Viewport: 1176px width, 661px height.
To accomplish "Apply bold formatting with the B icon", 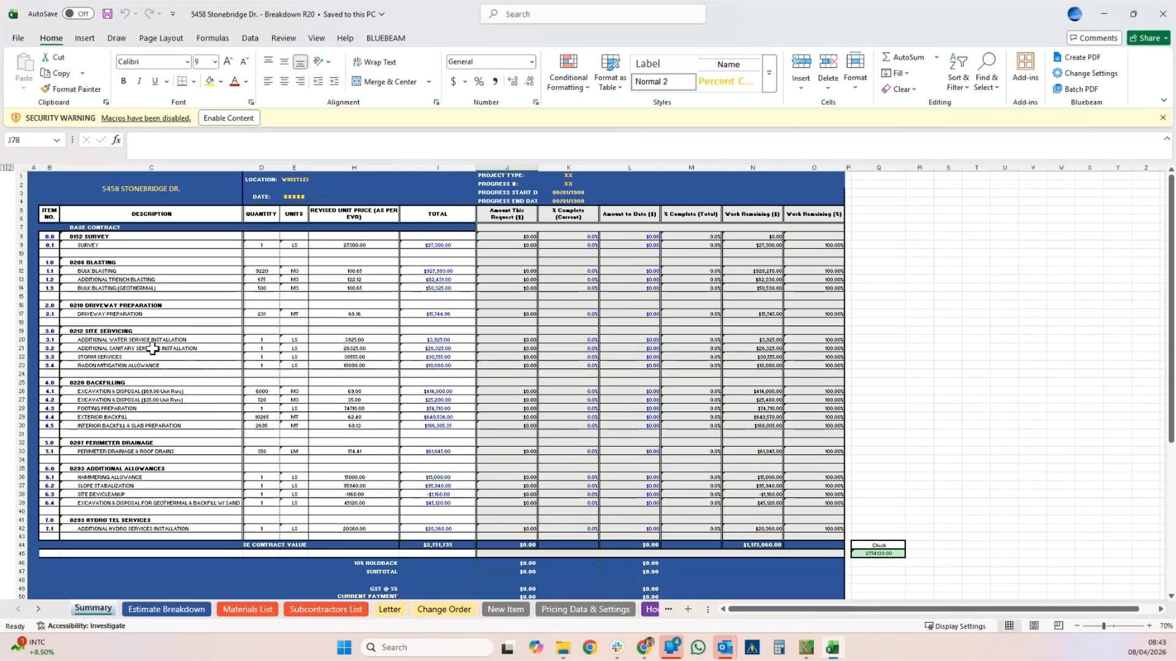I will click(123, 81).
